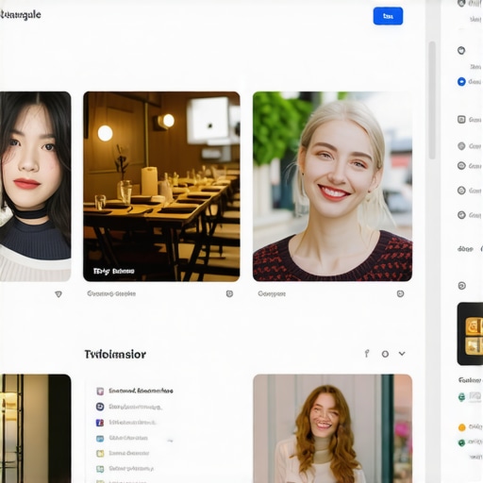
Task: Click the light grey circle icon under the sidebar square icon
Action: (461, 146)
